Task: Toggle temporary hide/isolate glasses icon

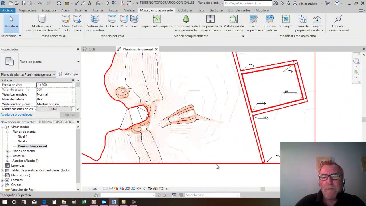Action: (139, 189)
